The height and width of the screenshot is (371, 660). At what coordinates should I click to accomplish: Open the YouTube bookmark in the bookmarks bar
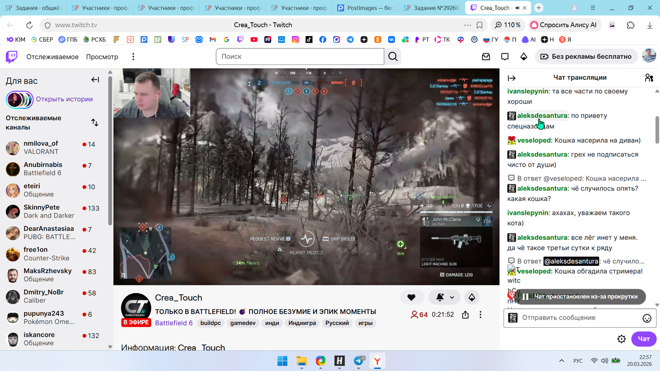pos(254,40)
